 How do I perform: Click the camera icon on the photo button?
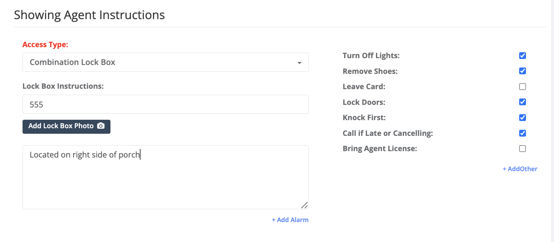101,126
